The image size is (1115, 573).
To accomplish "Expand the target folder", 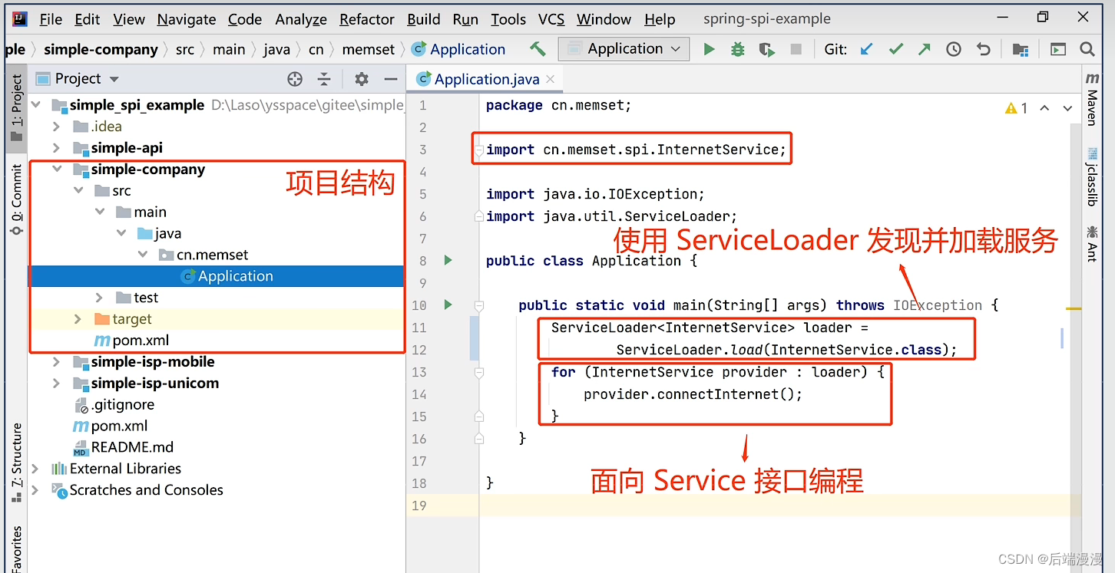I will tap(78, 319).
